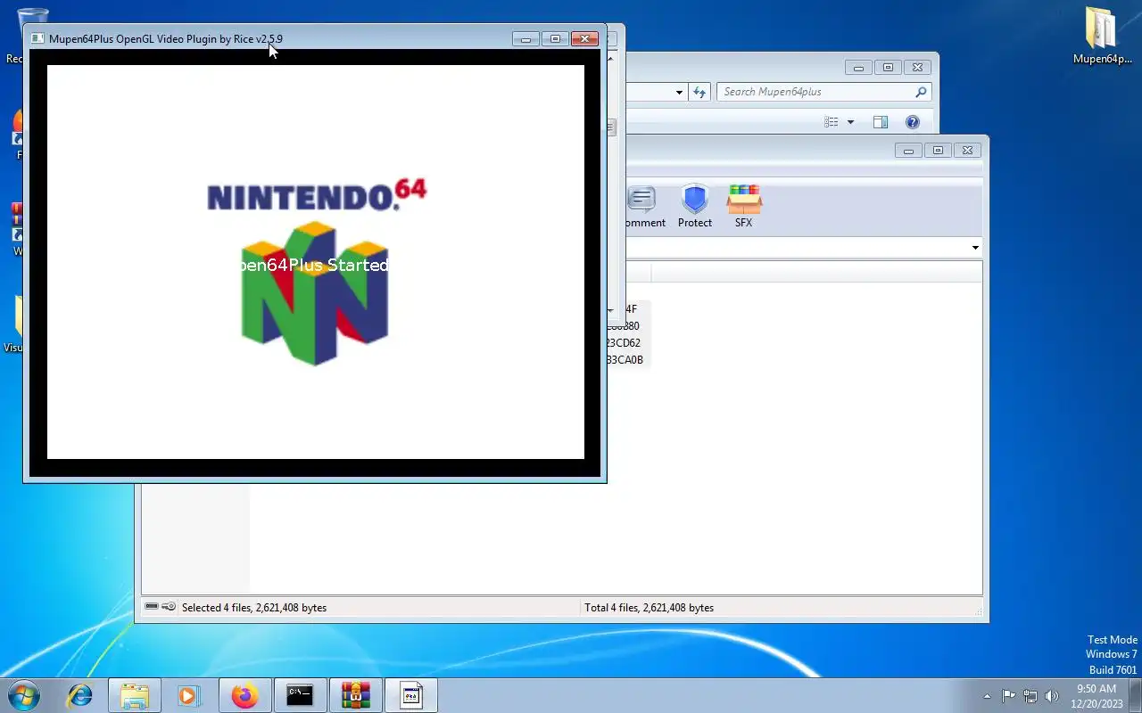
Task: Close the Mupen64Plus OpenGL Video Plugin window
Action: tap(584, 39)
